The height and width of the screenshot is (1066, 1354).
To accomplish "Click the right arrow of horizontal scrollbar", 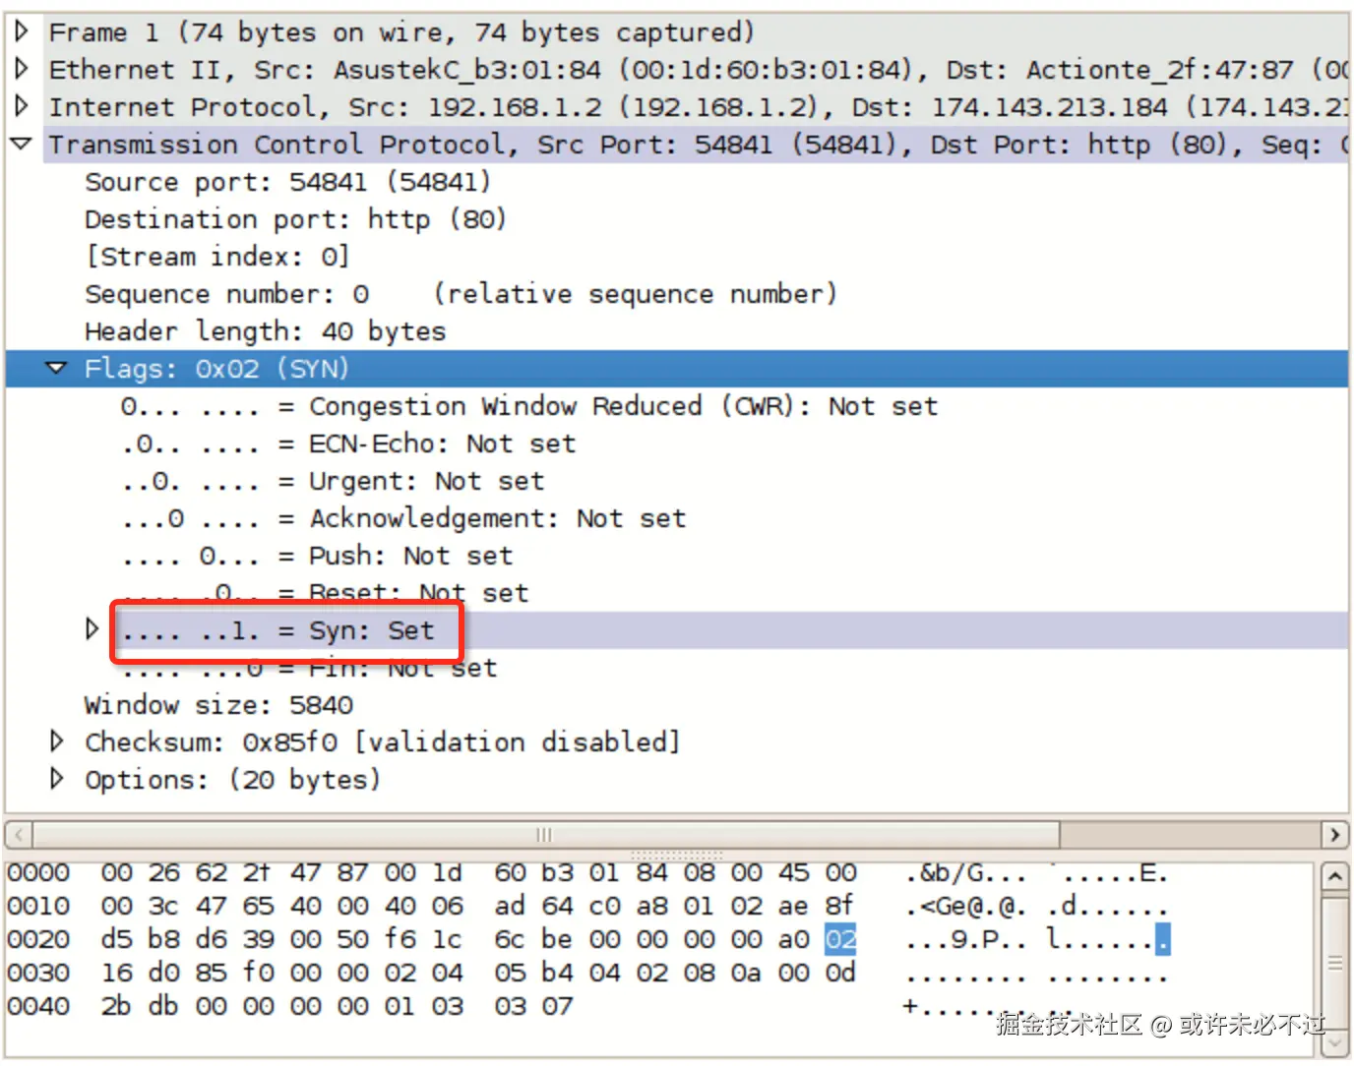I will click(x=1337, y=834).
